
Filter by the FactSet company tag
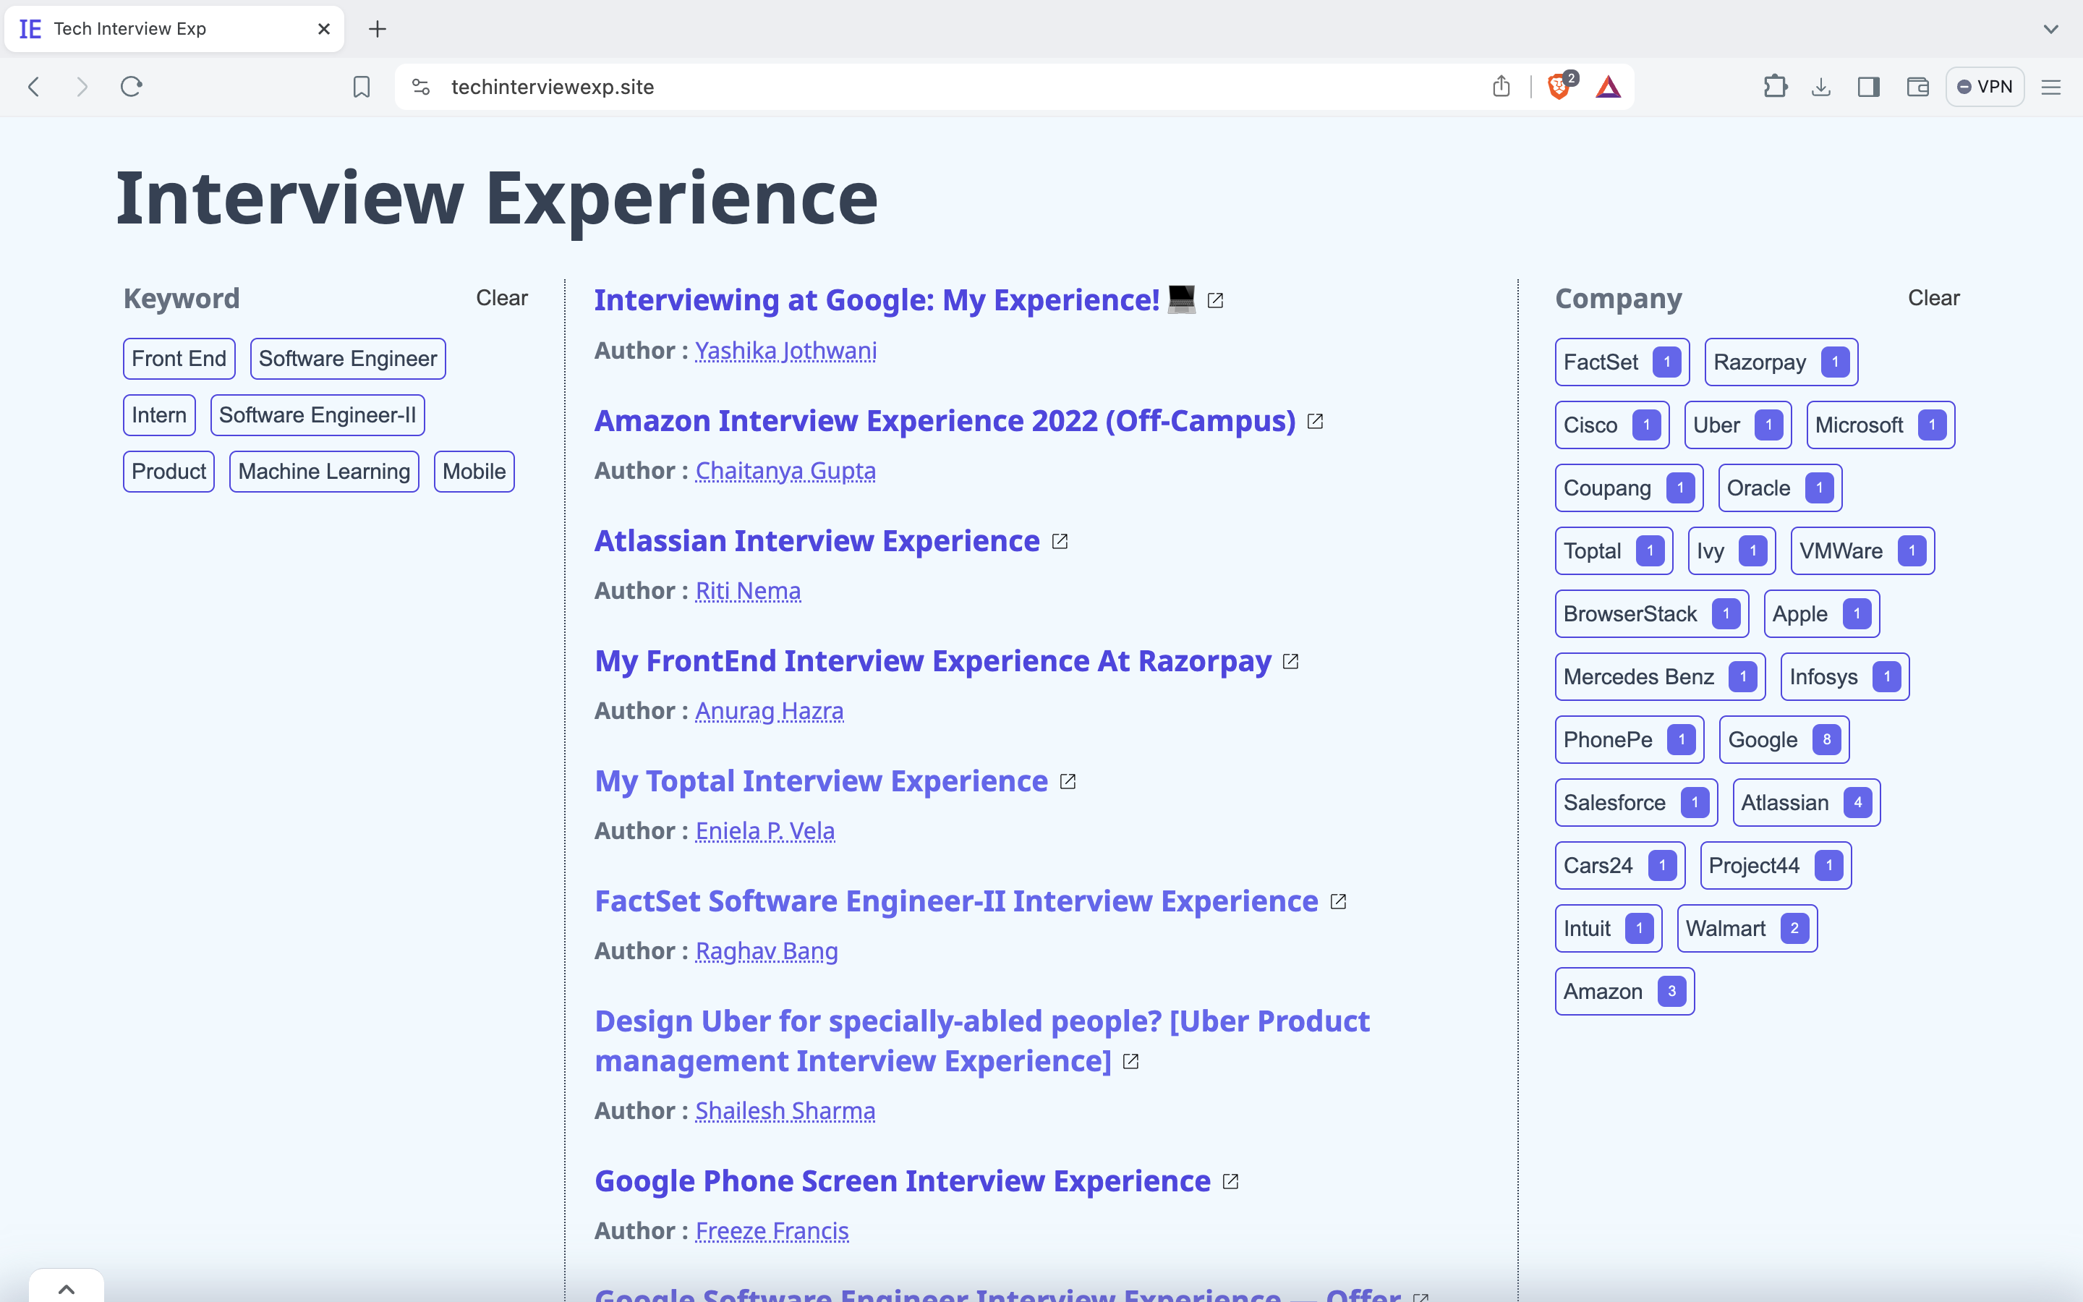click(x=1622, y=362)
